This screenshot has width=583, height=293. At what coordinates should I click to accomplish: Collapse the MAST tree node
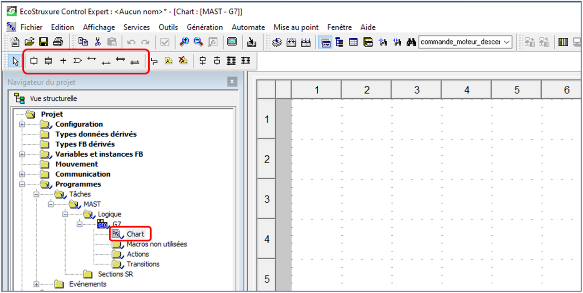[51, 204]
